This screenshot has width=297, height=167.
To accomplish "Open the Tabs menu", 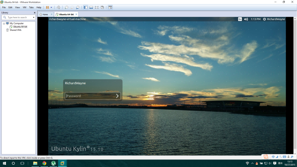I will [31, 7].
